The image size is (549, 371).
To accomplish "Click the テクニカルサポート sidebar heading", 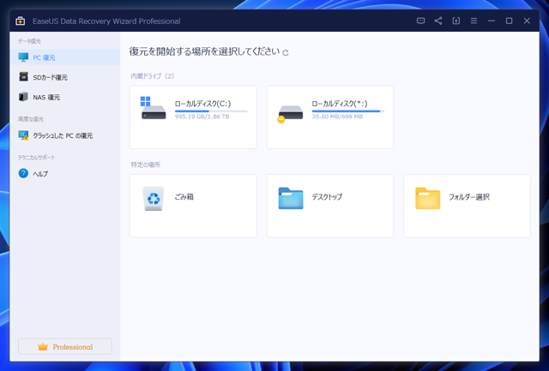I will 37,158.
